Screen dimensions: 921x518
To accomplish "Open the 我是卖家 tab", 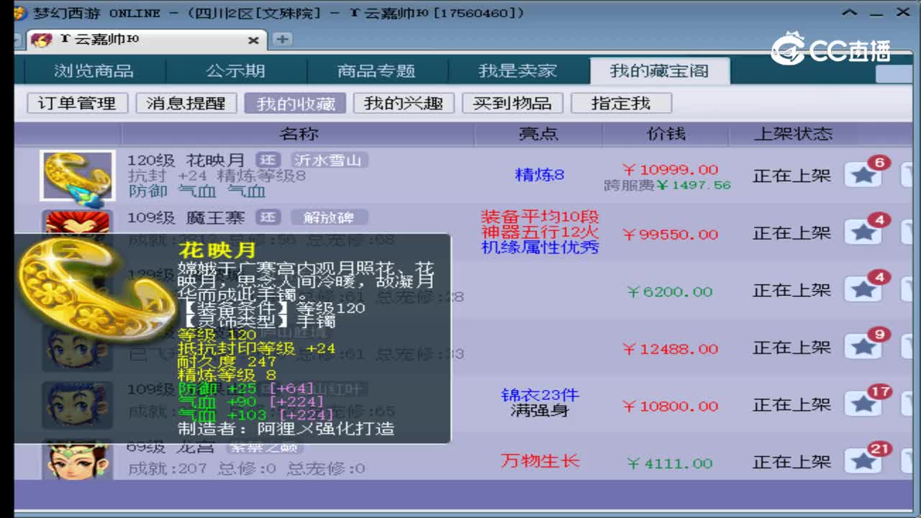I will pos(518,71).
